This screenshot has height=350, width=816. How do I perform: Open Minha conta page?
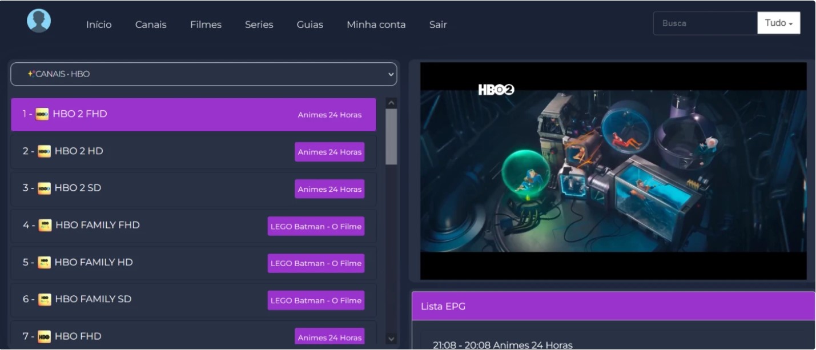(x=376, y=25)
